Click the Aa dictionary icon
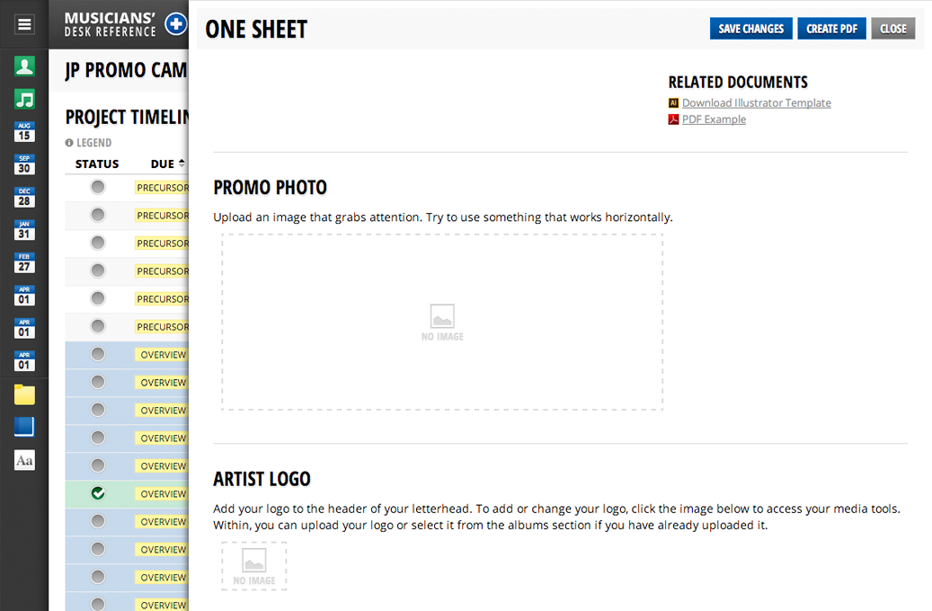Image resolution: width=932 pixels, height=611 pixels. (24, 460)
